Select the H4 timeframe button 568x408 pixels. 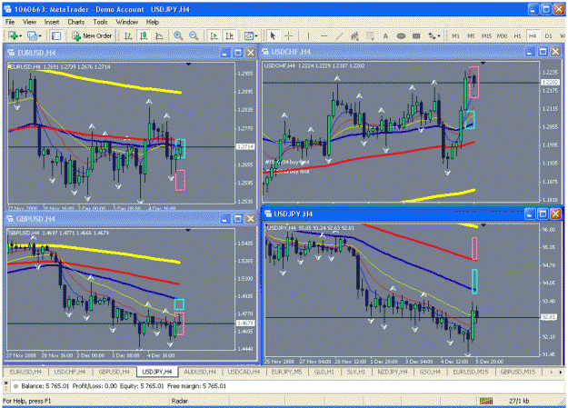pos(533,35)
